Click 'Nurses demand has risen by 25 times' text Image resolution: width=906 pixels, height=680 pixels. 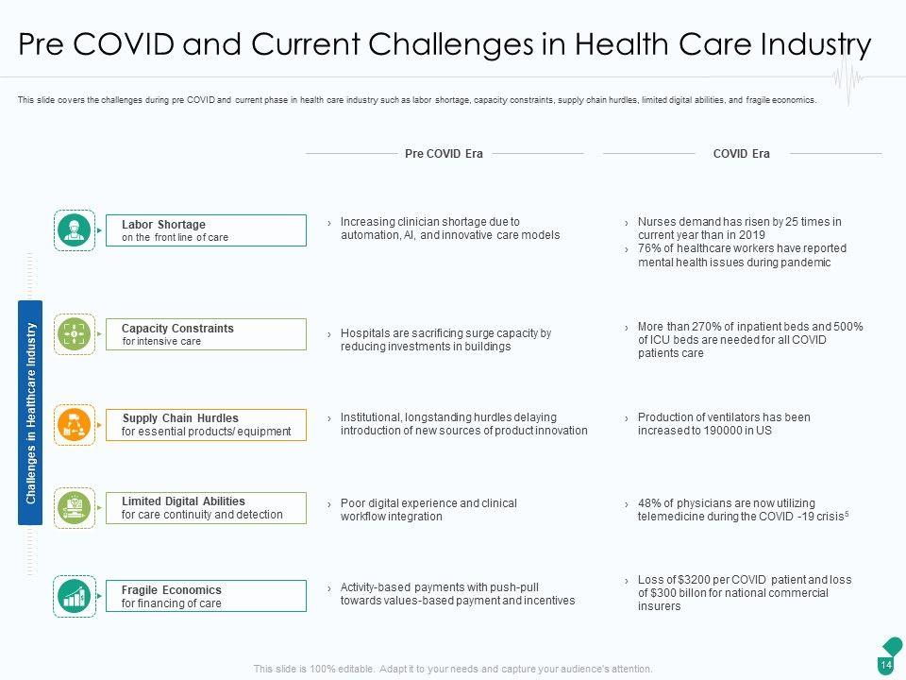[x=740, y=229]
